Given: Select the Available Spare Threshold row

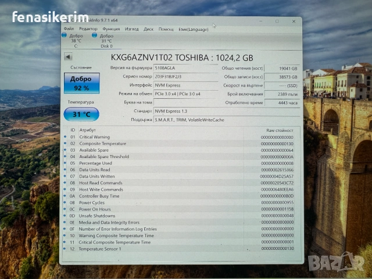Looking at the screenshot, I should coord(178,156).
